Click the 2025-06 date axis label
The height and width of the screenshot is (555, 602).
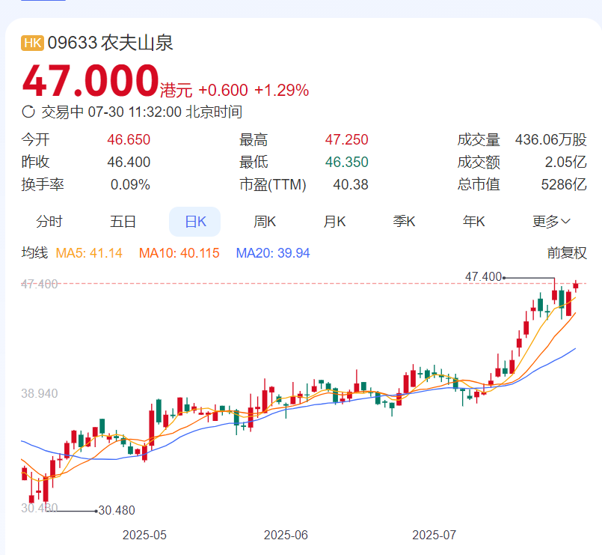286,535
